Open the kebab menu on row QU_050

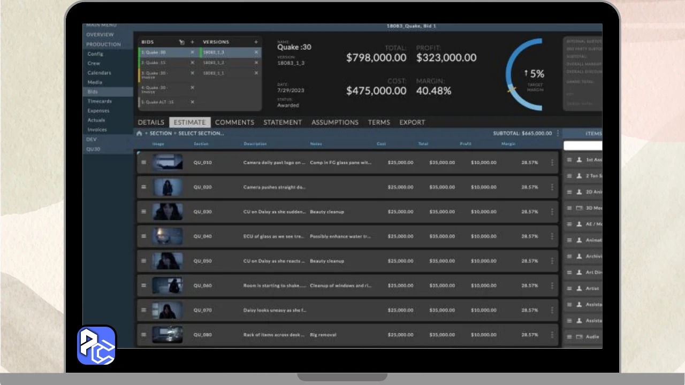click(552, 261)
